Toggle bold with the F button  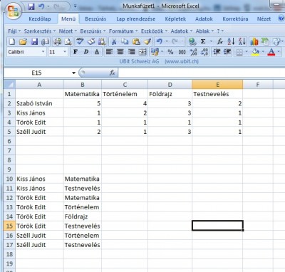click(76, 52)
